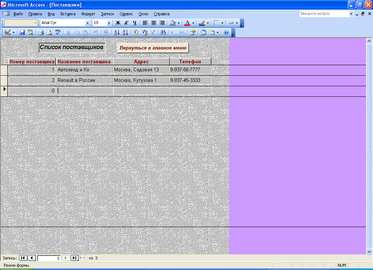Click the form control icon beside the Файл menu
373x270 pixels.
click(x=7, y=13)
